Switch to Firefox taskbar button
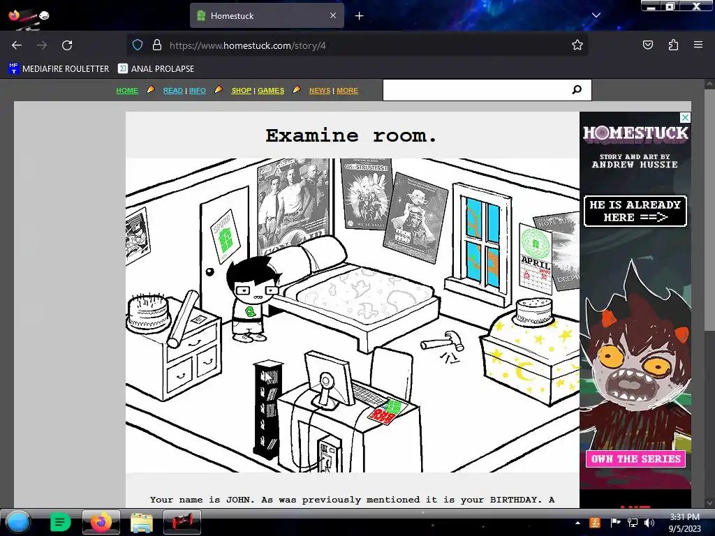 pos(101,522)
